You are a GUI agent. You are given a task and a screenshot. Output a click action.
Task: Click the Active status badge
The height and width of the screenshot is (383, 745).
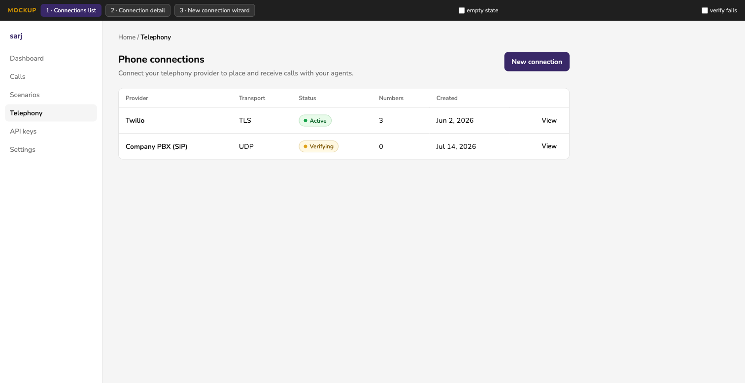pos(315,121)
